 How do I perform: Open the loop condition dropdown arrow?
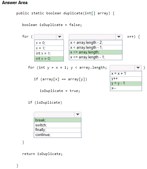[119, 37]
